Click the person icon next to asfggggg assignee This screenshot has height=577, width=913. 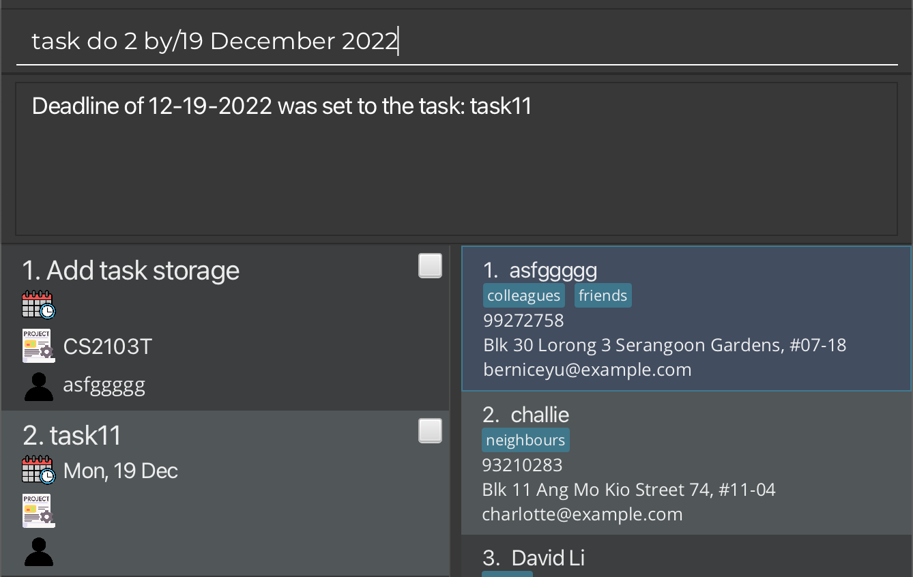tap(39, 386)
